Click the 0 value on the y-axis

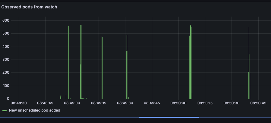8,99
